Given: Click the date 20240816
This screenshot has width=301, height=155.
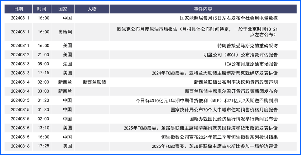Looking at the screenshot, I should tap(20, 146).
